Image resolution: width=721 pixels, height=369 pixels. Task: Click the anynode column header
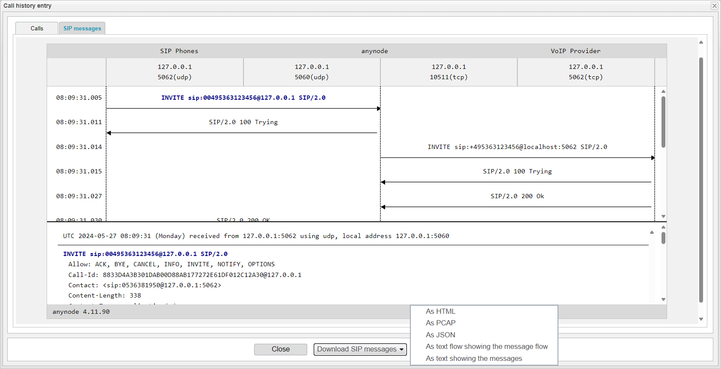tap(374, 51)
